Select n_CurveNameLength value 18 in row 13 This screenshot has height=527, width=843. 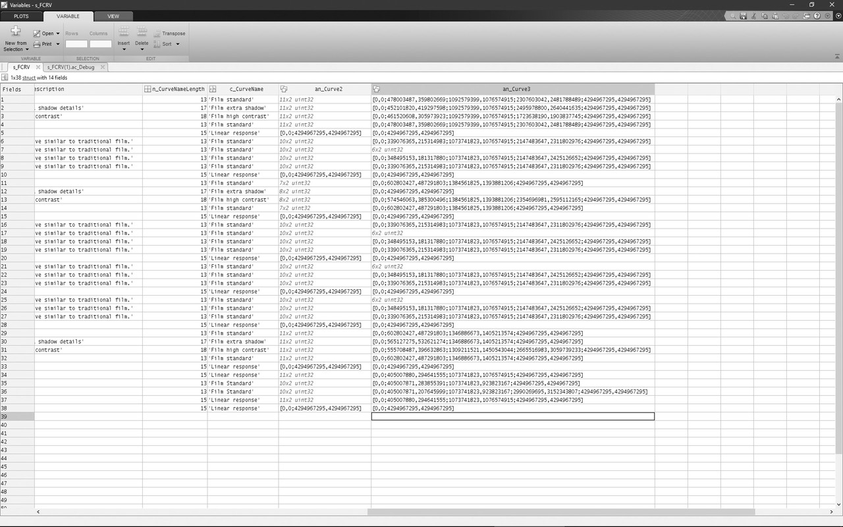(175, 200)
